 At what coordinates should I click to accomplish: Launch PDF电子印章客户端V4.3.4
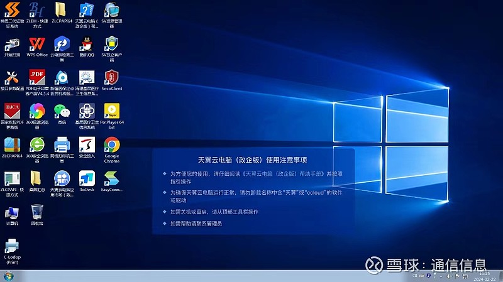[37, 82]
